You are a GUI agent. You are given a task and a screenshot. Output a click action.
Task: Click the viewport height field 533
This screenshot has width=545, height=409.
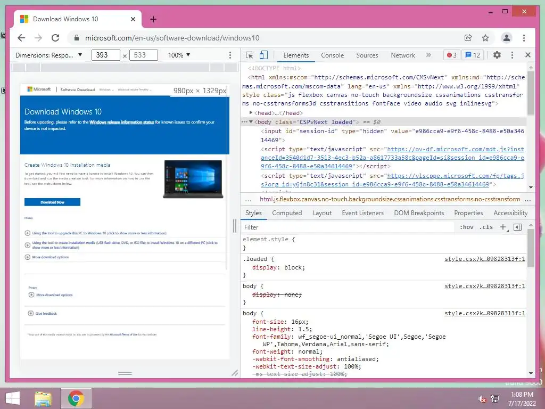[144, 55]
